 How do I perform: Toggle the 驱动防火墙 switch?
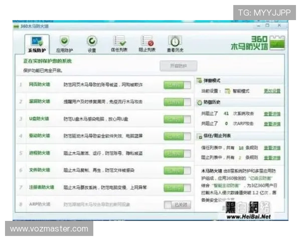[x=177, y=136]
